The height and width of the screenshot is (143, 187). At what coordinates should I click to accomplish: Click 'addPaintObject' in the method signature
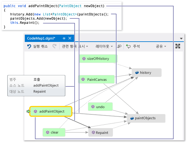coord(43,6)
